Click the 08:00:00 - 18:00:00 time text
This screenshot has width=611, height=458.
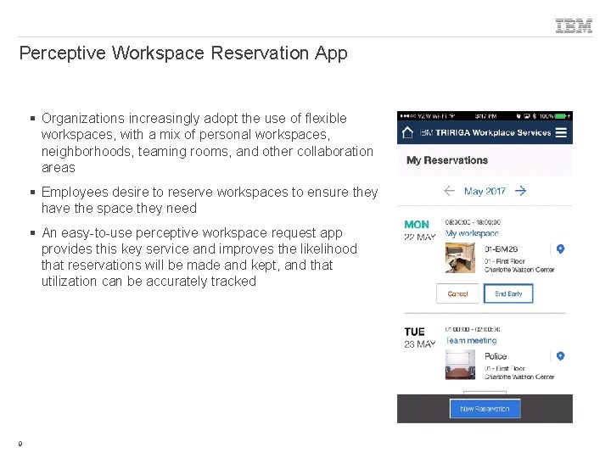pos(473,222)
